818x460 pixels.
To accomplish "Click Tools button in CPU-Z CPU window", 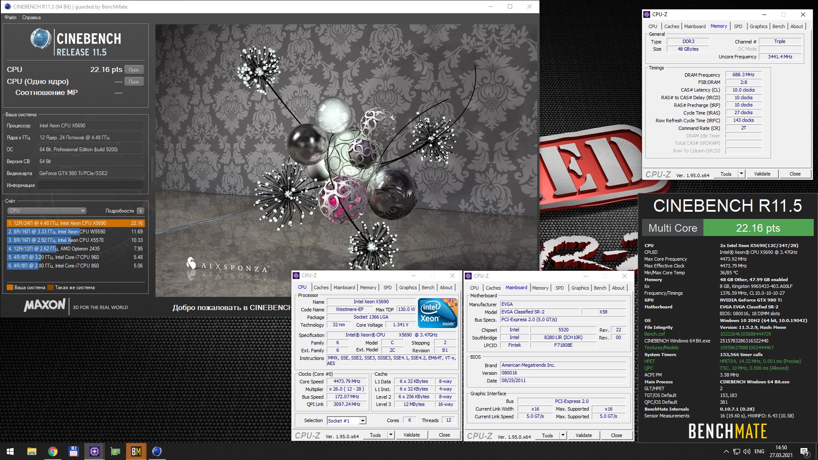I will (375, 435).
